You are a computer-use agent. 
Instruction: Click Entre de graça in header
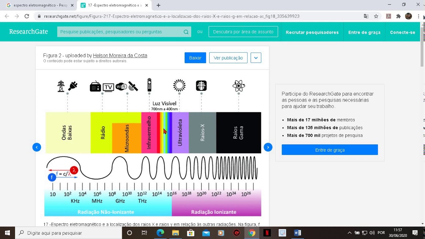point(364,32)
